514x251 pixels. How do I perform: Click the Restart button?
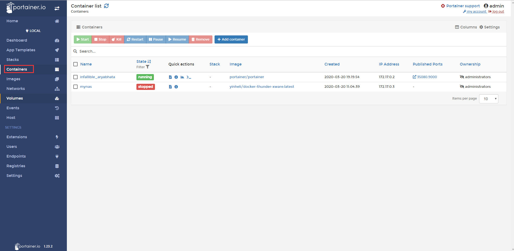[135, 39]
